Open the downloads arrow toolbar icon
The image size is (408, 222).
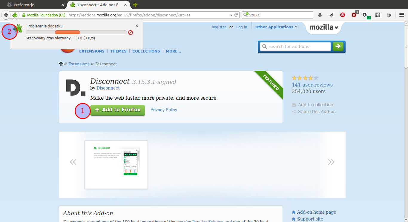point(320,15)
